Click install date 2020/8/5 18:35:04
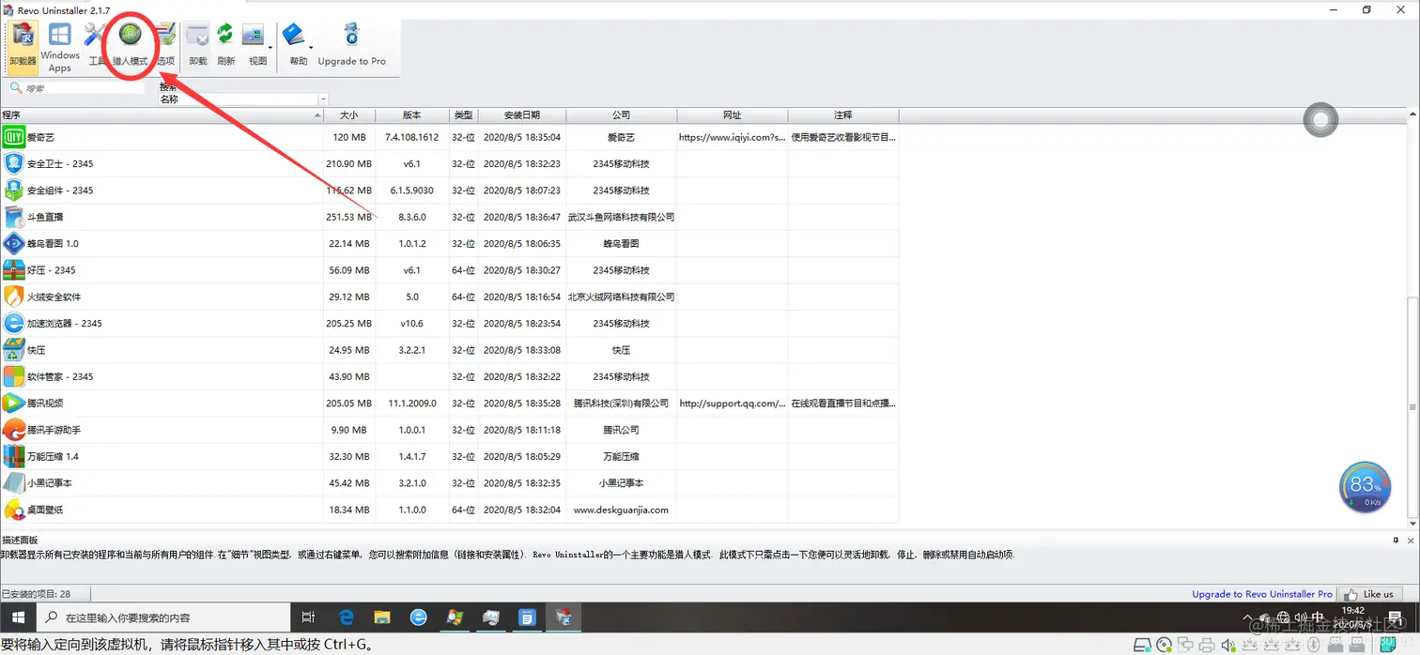The height and width of the screenshot is (655, 1420). click(x=522, y=137)
